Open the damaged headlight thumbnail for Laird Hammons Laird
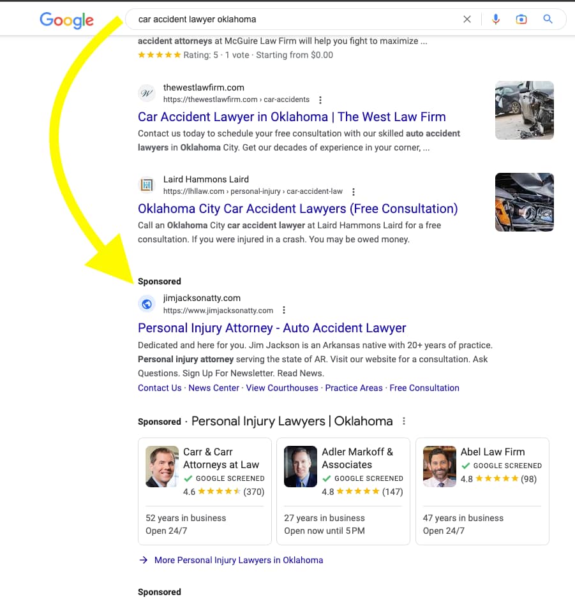This screenshot has height=604, width=575. pyautogui.click(x=525, y=202)
